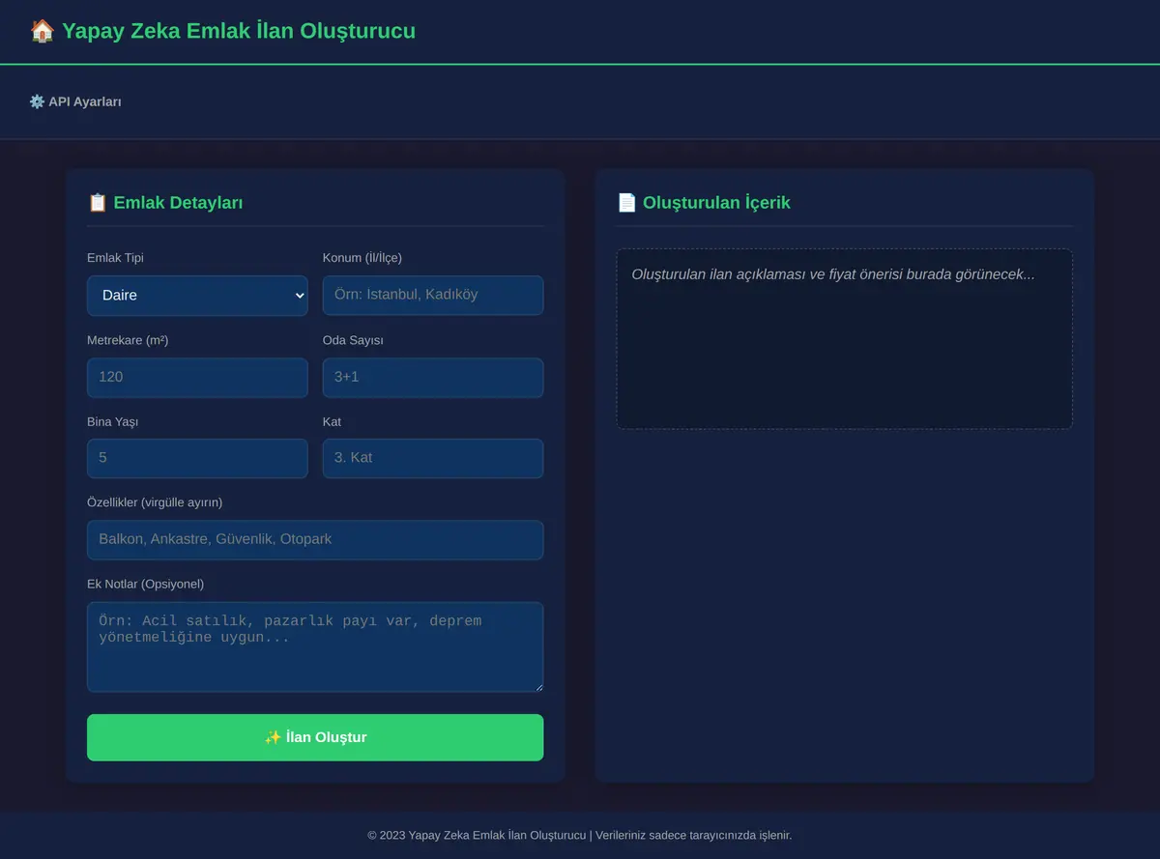Focus the Konum (İl/İlçe) input field
Screen dimensions: 1160x859
click(433, 296)
